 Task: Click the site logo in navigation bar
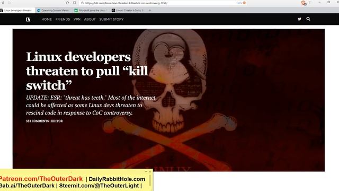pos(28,20)
